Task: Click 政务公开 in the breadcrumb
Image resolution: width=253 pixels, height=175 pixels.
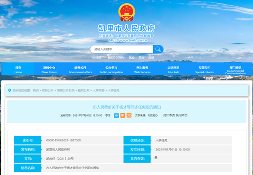Action: (x=48, y=90)
